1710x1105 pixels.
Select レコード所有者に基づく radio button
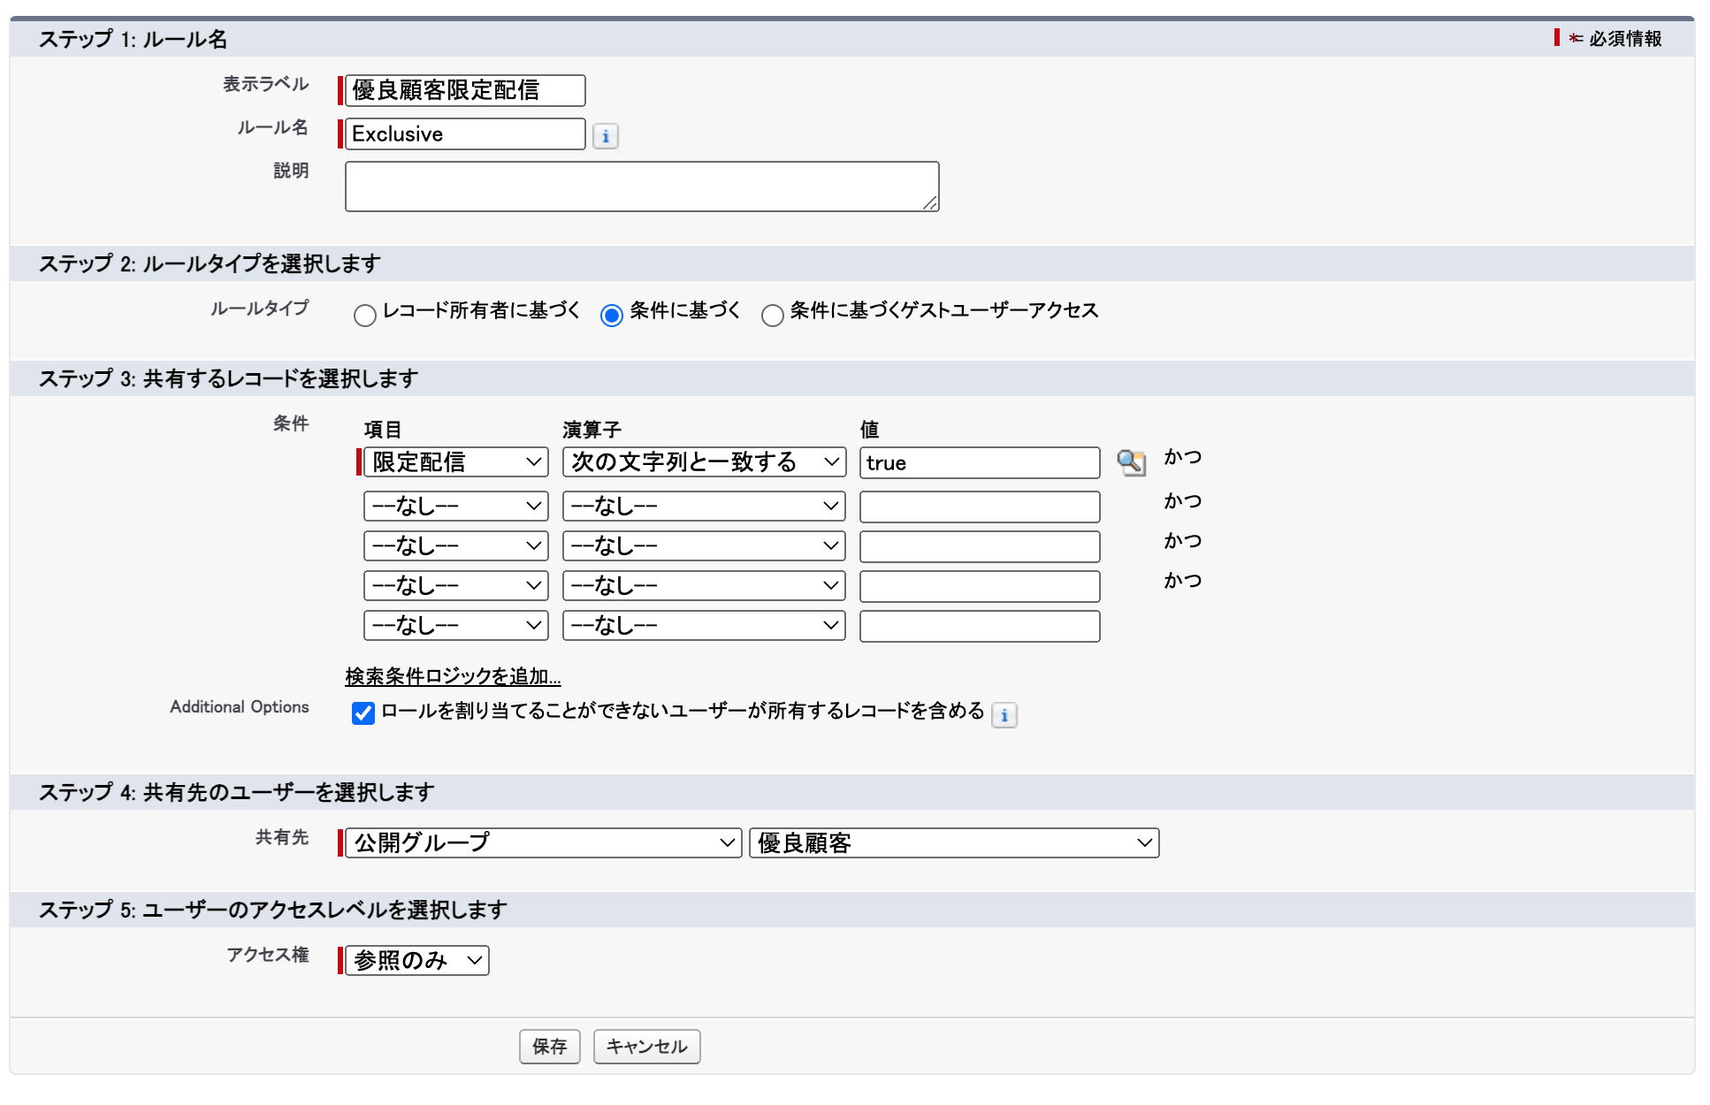(x=364, y=316)
